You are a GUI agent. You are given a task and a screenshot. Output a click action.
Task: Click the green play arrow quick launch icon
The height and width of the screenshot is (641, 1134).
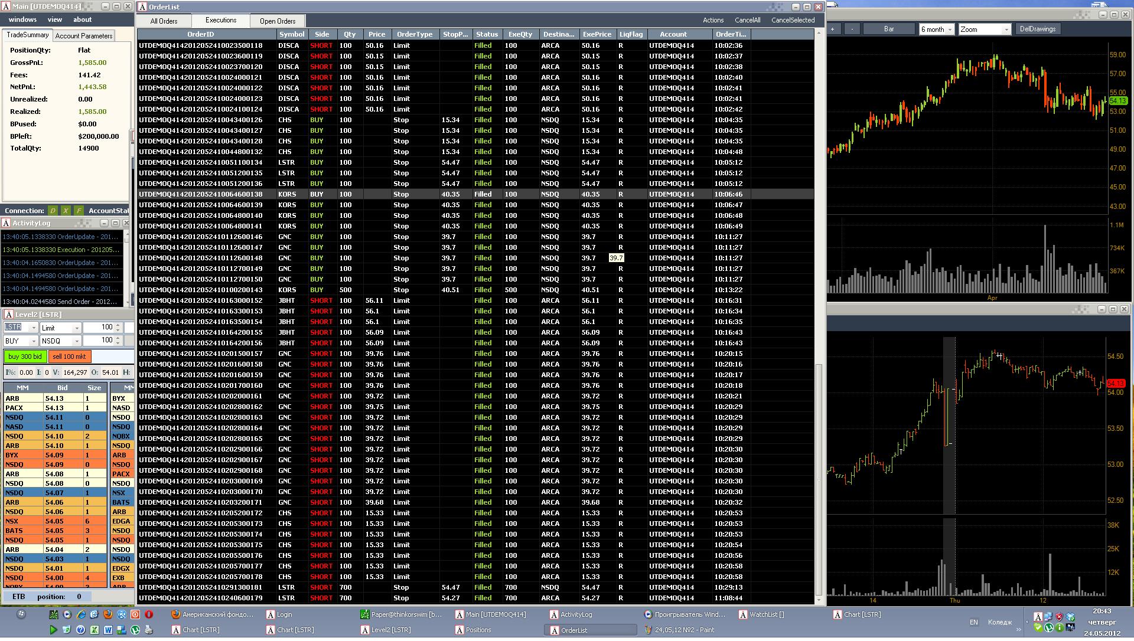[x=53, y=630]
